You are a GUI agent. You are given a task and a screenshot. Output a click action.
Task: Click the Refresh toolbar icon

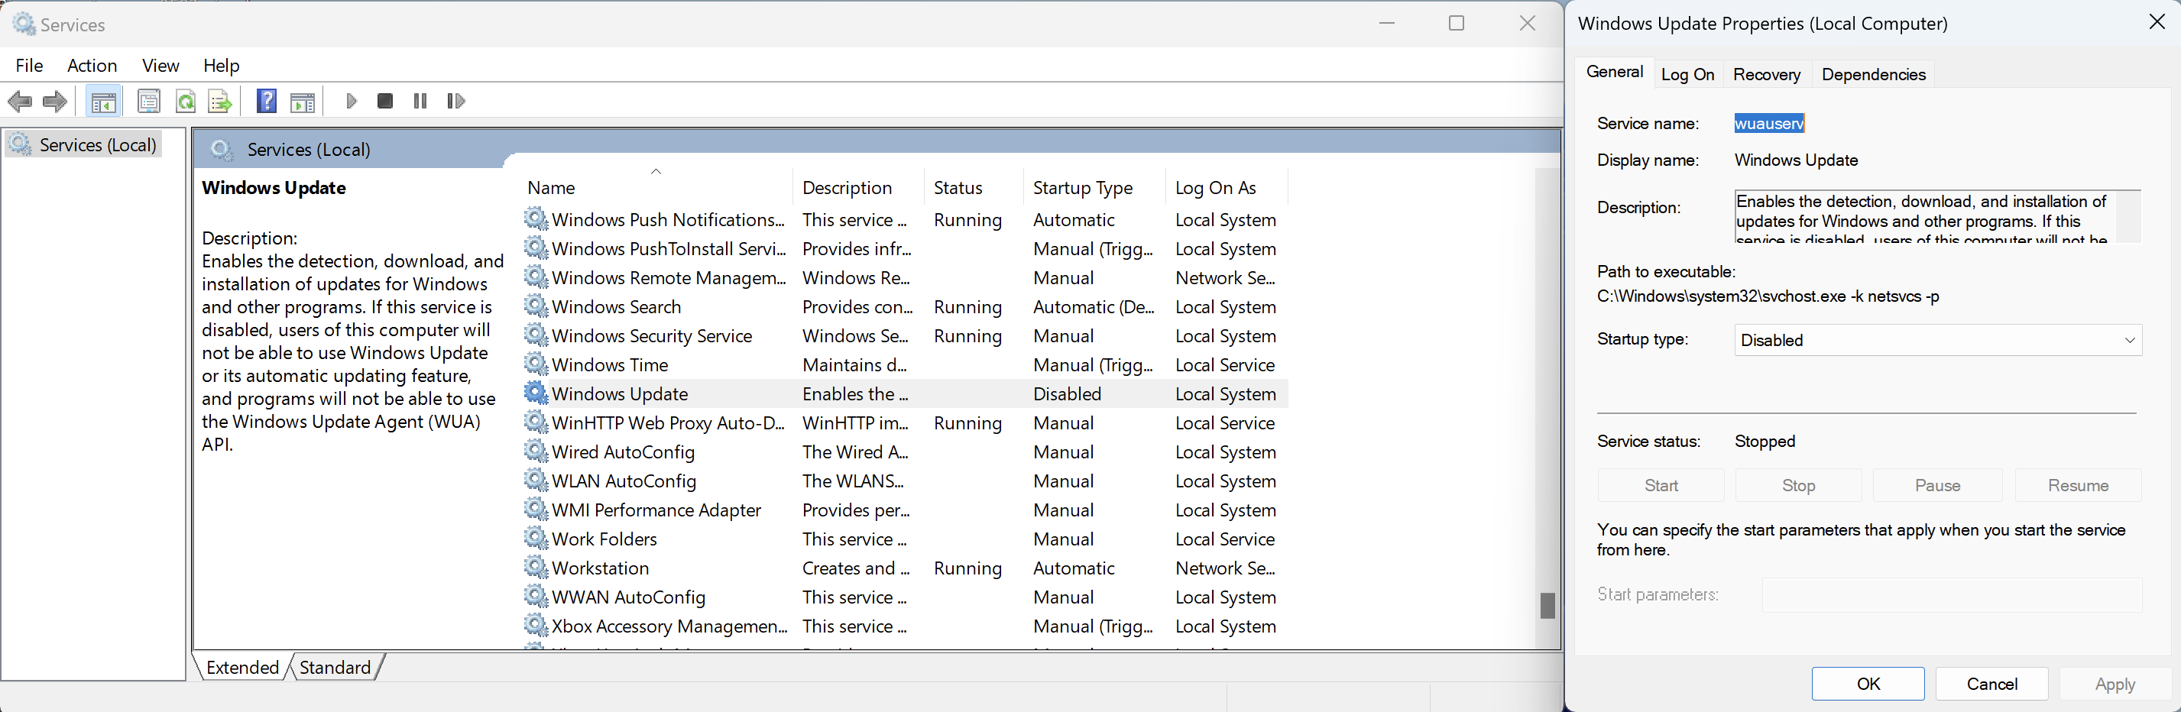click(186, 102)
